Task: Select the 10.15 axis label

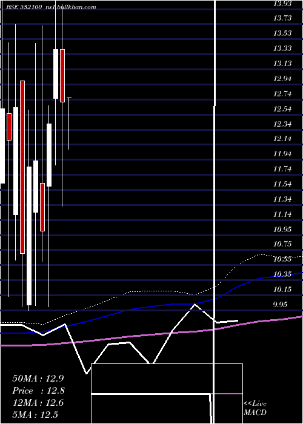Action: point(283,290)
